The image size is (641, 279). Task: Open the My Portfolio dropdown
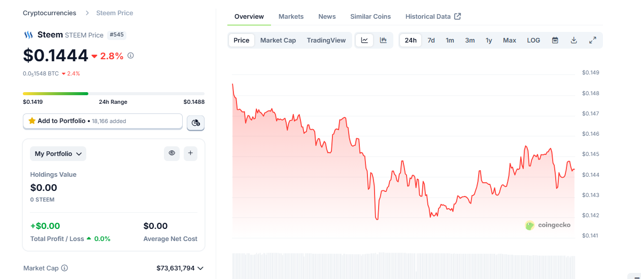pyautogui.click(x=58, y=153)
